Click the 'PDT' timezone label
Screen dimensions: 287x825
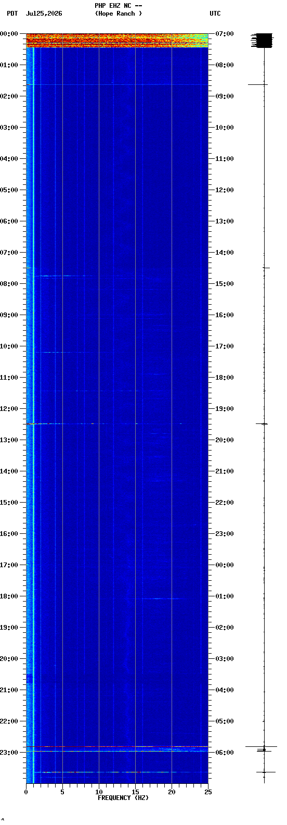(12, 14)
